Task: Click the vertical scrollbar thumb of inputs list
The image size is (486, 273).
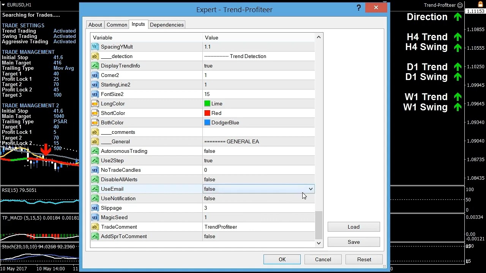Action: pyautogui.click(x=319, y=225)
